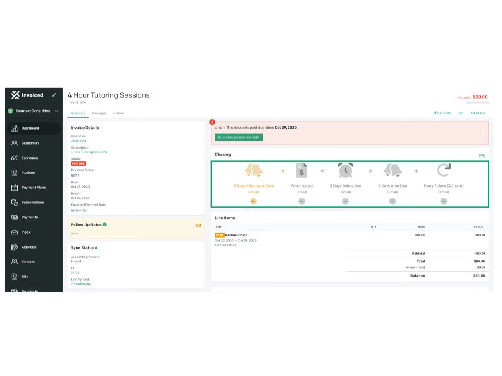
Task: Click the Follow Up Notes info icon
Action: 105,224
